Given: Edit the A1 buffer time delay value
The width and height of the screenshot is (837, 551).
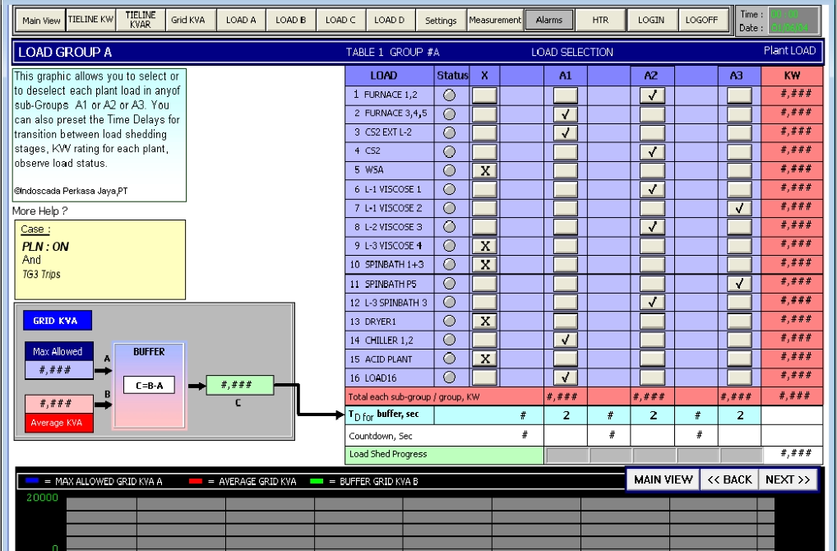Looking at the screenshot, I should tap(566, 416).
